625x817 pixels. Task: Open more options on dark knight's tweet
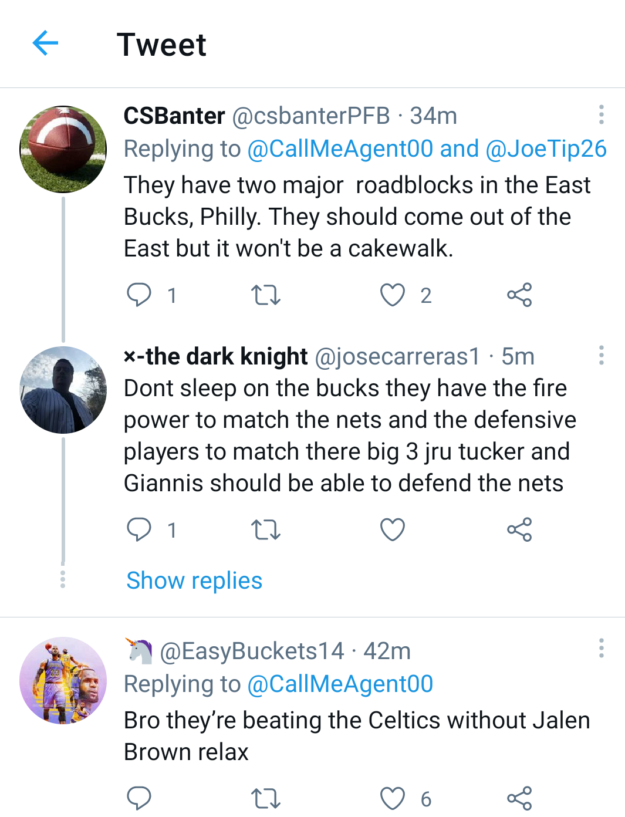coord(601,355)
